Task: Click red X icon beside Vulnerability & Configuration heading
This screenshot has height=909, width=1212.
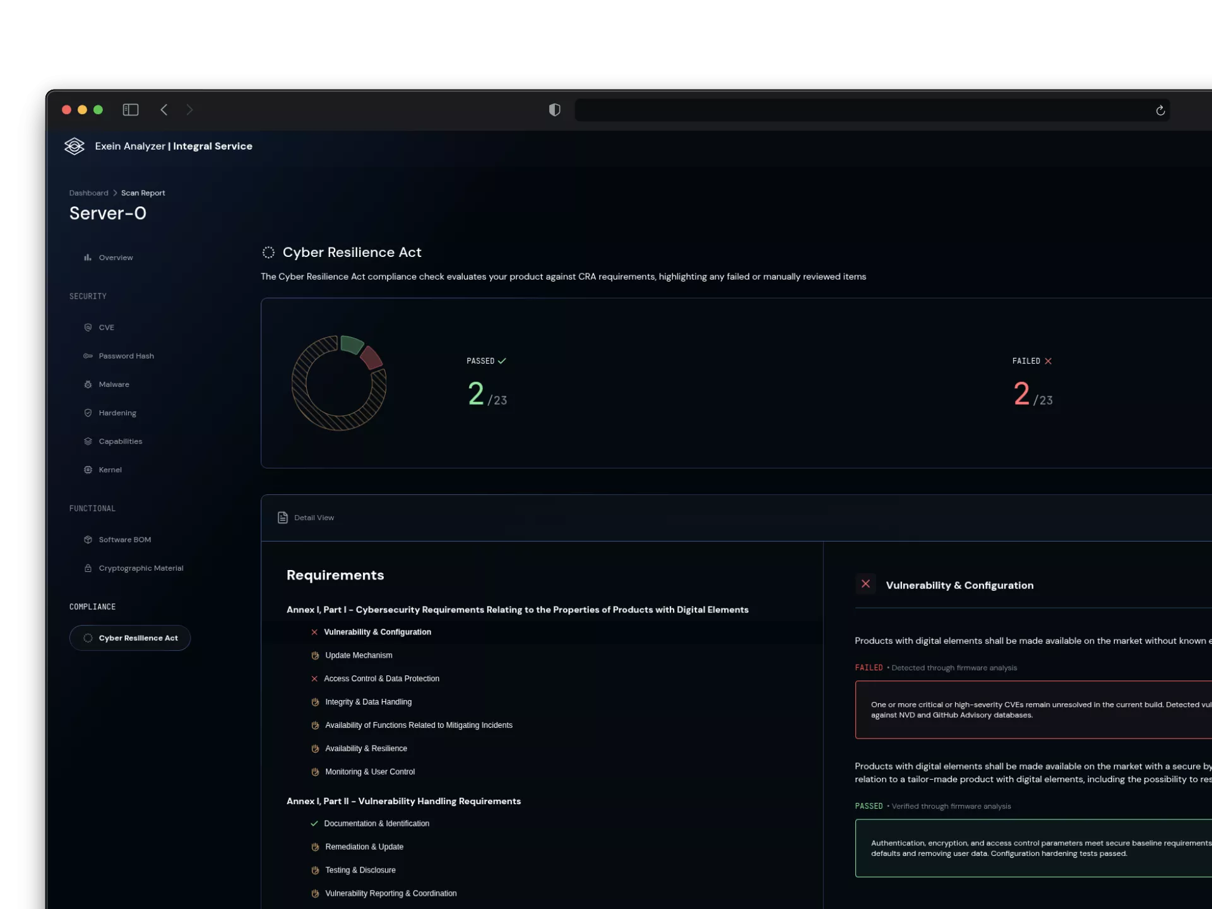Action: pyautogui.click(x=865, y=584)
